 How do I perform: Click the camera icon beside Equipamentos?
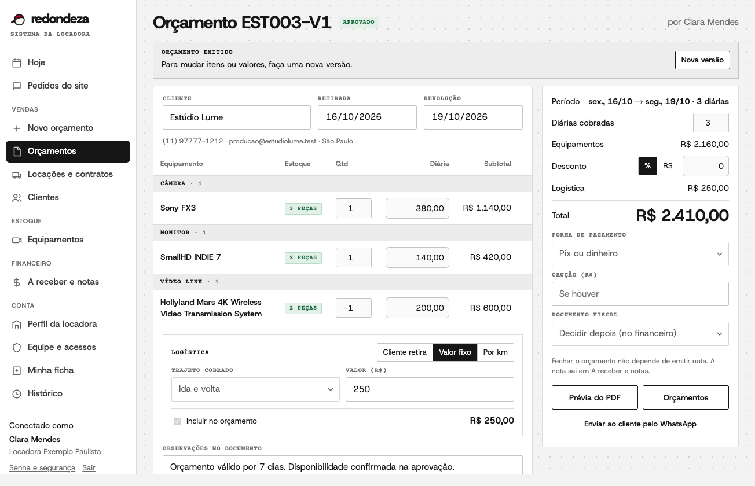[x=17, y=240]
